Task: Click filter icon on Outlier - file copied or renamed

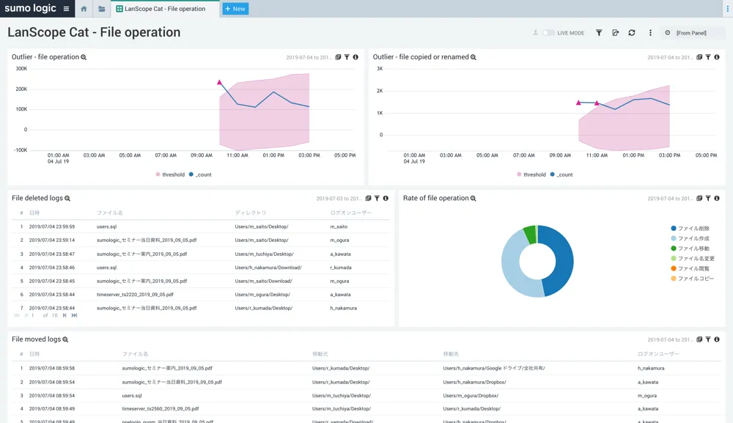Action: [708, 57]
